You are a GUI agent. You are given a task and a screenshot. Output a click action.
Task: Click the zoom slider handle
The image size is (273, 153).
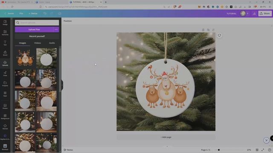219,150
